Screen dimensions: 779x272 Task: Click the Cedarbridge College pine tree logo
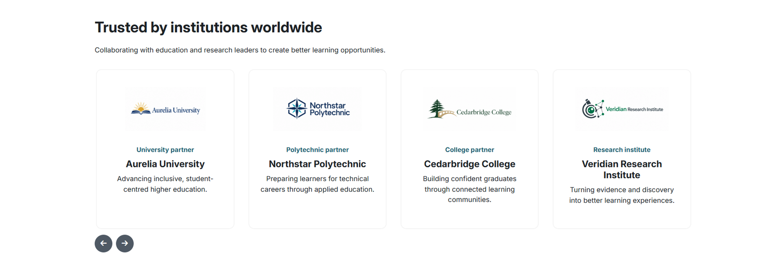470,109
